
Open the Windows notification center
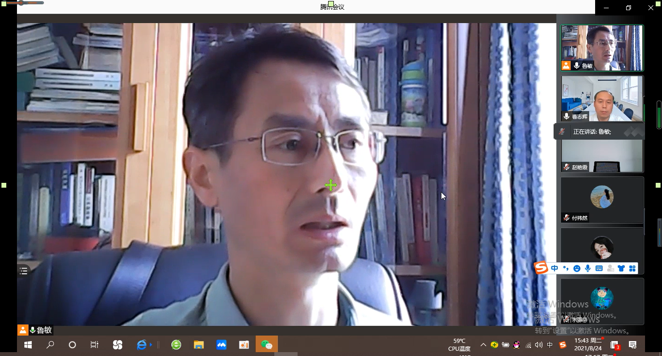point(632,345)
